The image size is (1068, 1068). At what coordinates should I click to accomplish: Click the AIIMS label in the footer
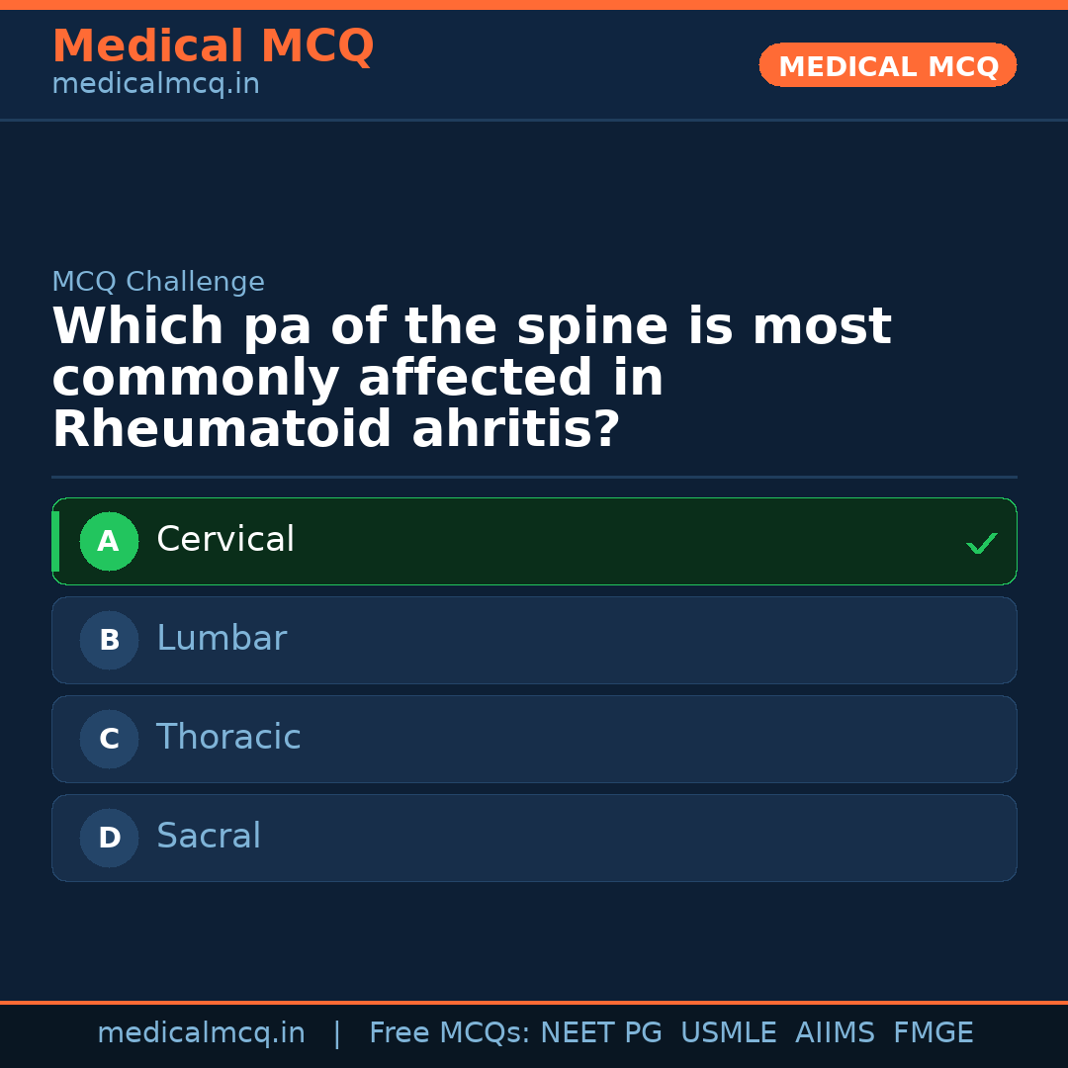point(836,1032)
